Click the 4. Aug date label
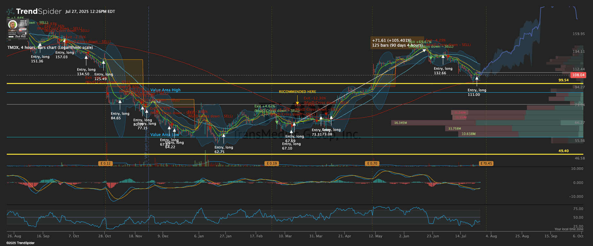This screenshot has width=593, height=246. [491, 236]
